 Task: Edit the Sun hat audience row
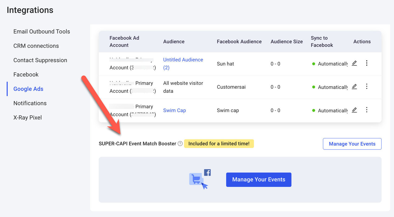(x=354, y=63)
